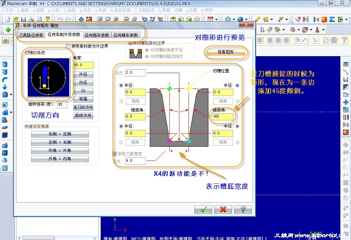Screen dimensions: 351x240
Task: Select the top-right 倒角 radio button
Action: coord(237,101)
